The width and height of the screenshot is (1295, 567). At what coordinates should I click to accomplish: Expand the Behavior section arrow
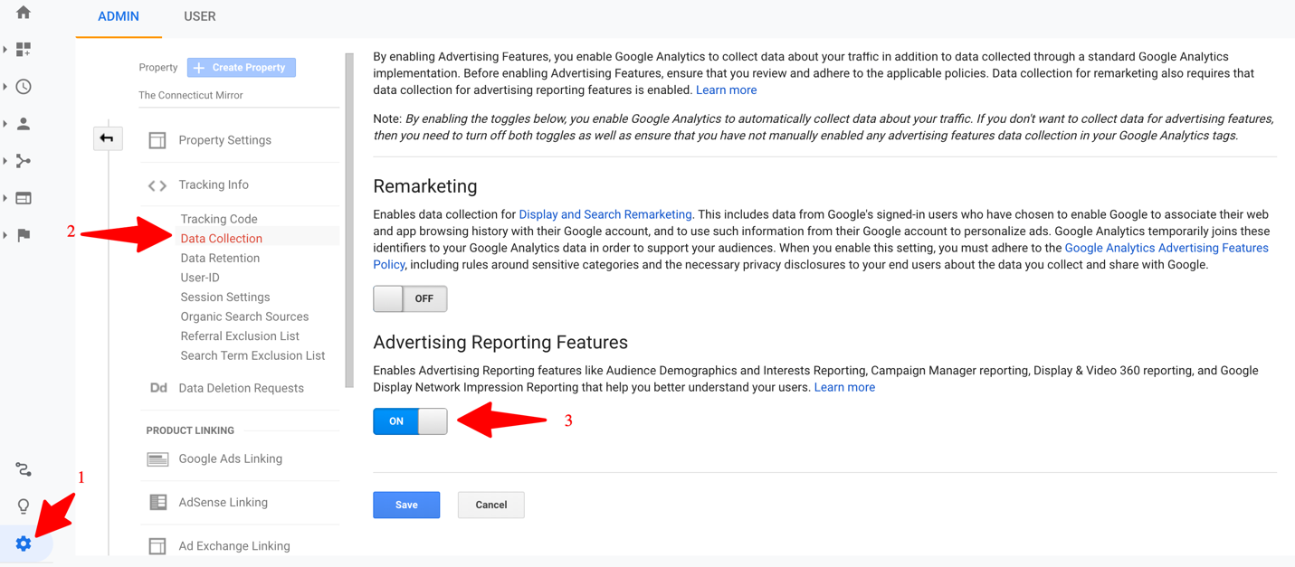[x=5, y=198]
